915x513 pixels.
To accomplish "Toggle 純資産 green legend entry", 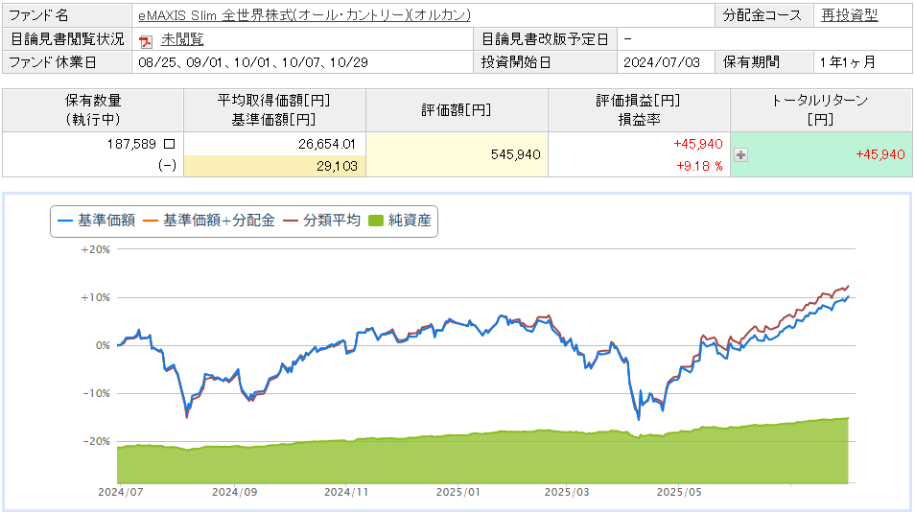I will tap(400, 221).
